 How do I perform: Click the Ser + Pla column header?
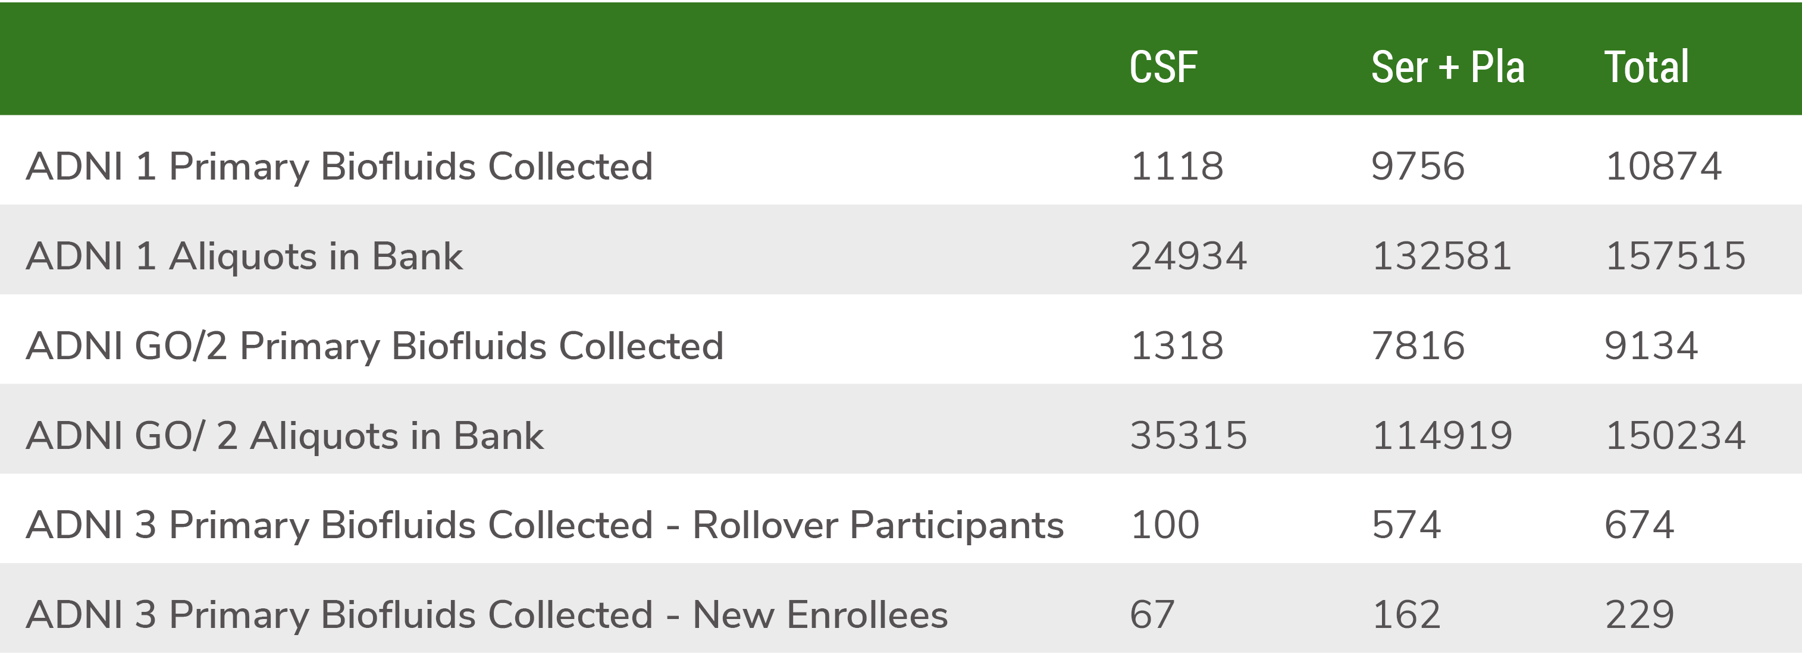pyautogui.click(x=1447, y=67)
